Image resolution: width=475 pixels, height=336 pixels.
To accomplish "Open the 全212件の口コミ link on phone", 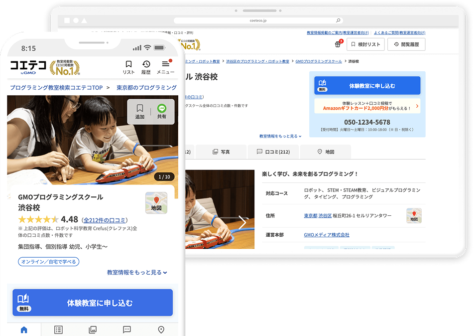I will pyautogui.click(x=105, y=220).
